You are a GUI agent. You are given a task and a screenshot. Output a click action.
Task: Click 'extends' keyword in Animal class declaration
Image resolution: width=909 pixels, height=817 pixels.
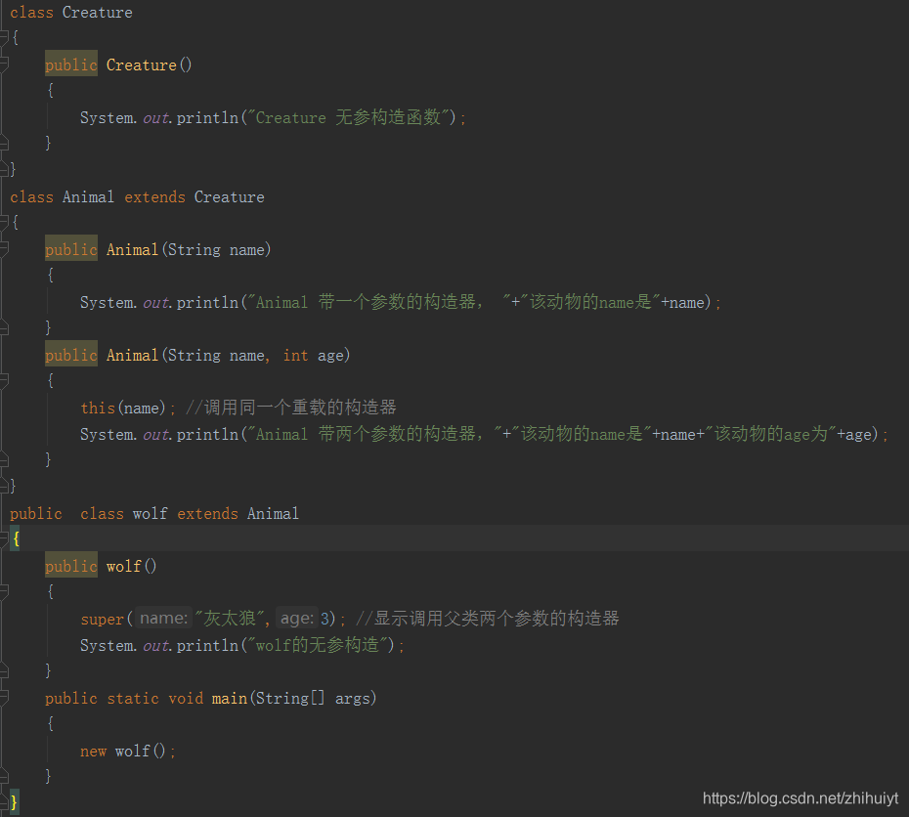pyautogui.click(x=154, y=197)
